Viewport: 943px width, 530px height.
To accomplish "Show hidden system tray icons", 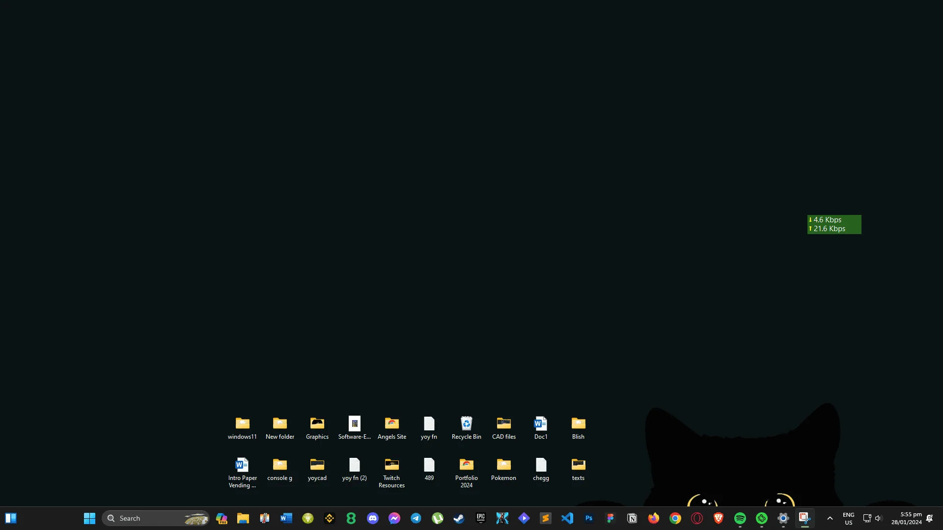I will (830, 518).
